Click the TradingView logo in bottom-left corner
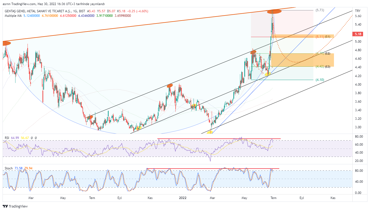The width and height of the screenshot is (370, 211). point(15,206)
